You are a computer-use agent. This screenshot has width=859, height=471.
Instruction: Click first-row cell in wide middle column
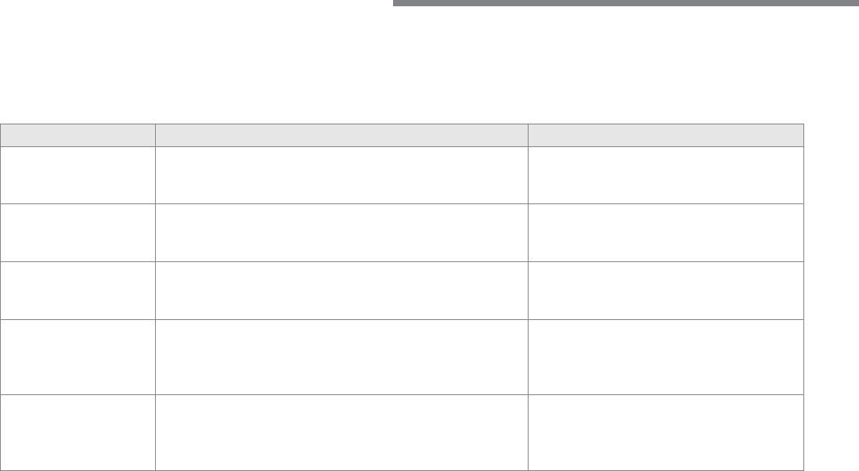click(341, 175)
